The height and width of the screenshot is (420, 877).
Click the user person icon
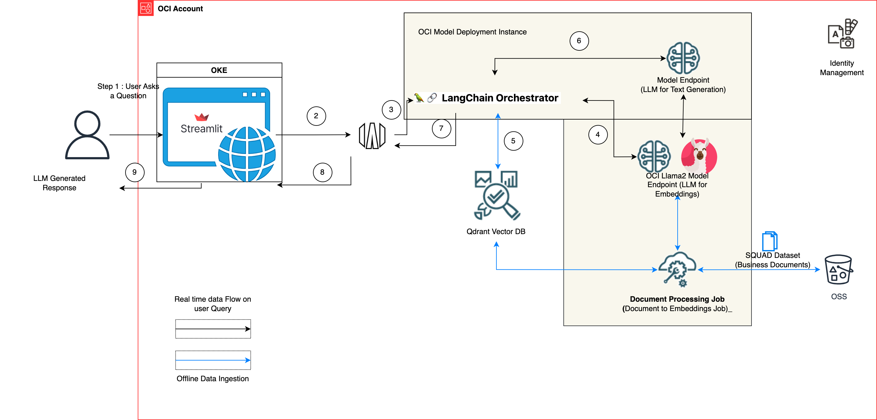pyautogui.click(x=87, y=135)
